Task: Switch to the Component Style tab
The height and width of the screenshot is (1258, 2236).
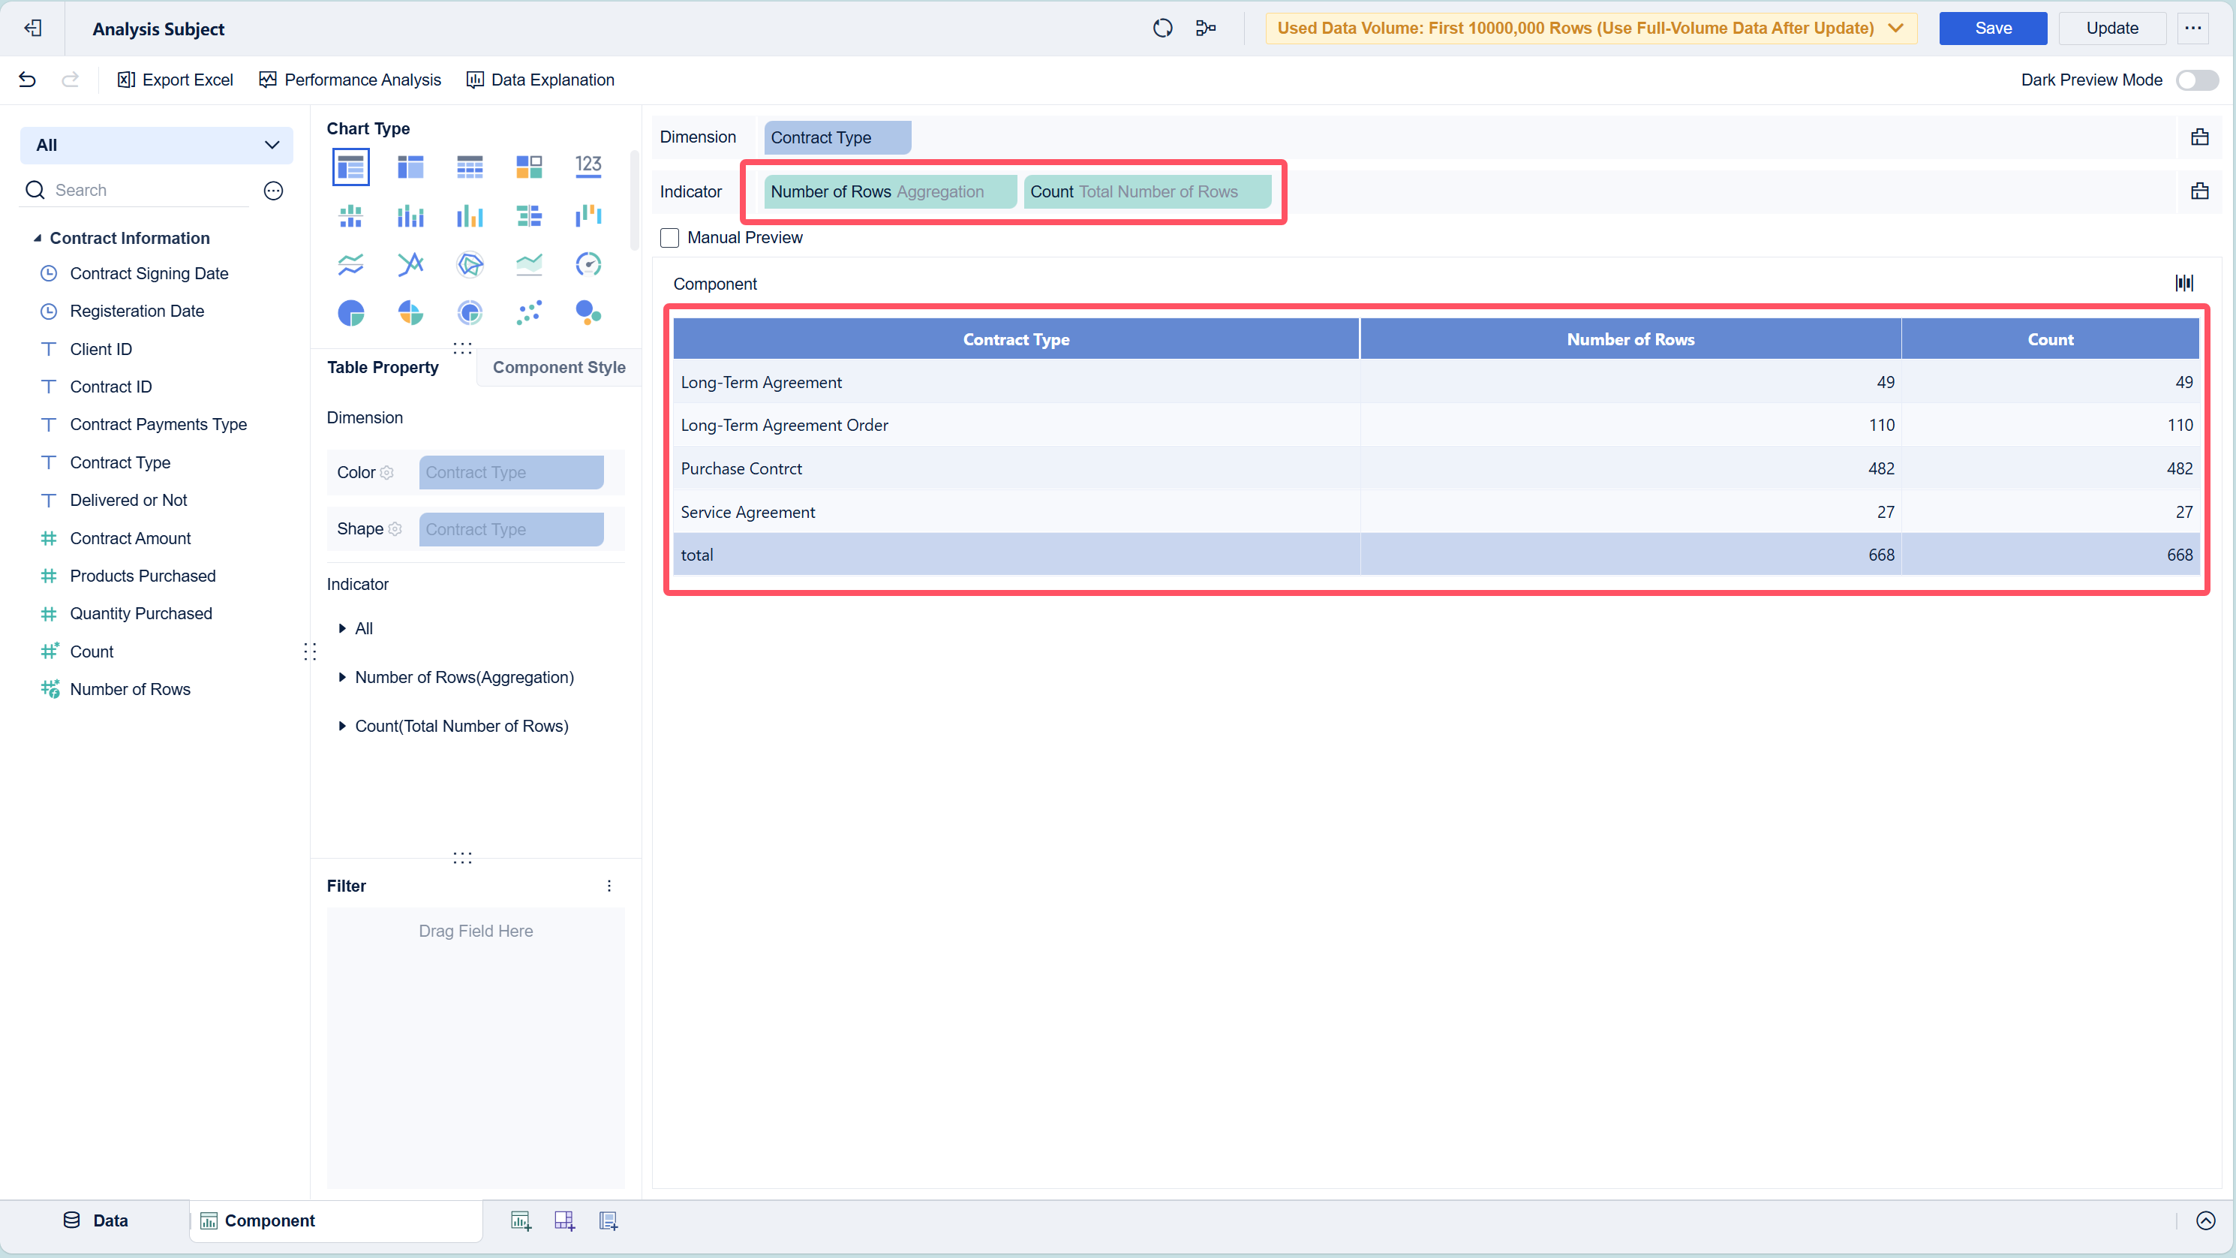Action: point(558,367)
